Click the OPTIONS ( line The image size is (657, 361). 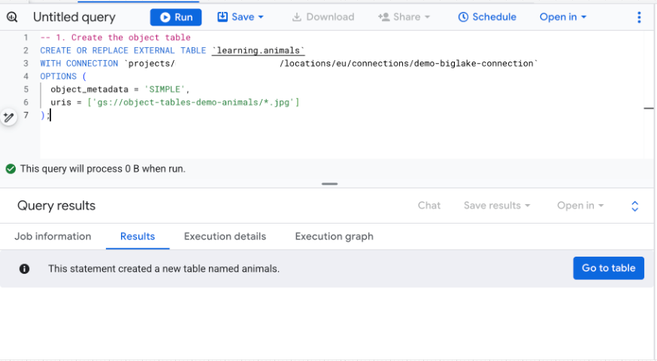(63, 77)
